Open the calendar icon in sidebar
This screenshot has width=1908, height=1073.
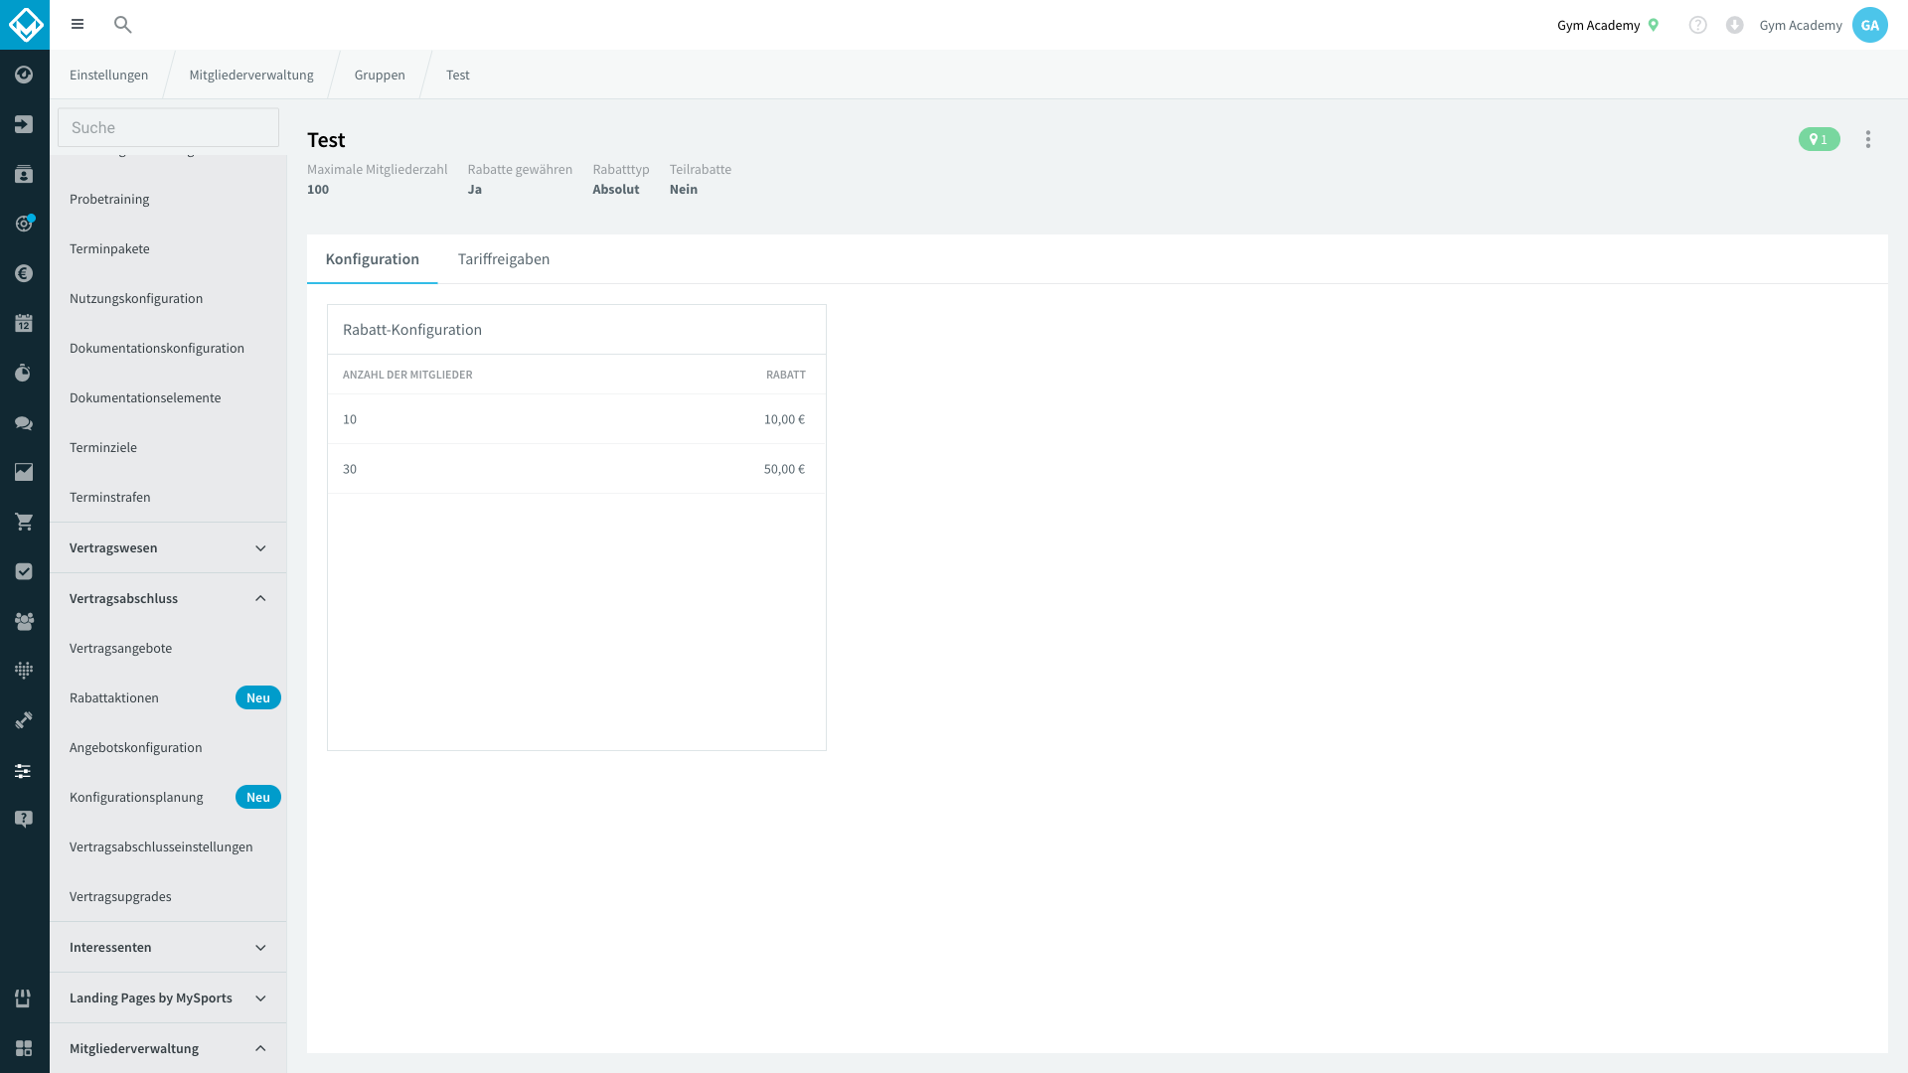point(24,323)
